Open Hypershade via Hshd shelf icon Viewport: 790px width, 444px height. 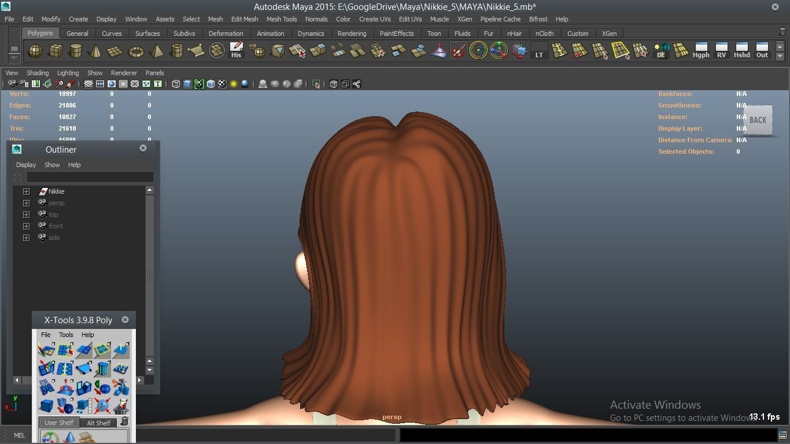tap(741, 50)
